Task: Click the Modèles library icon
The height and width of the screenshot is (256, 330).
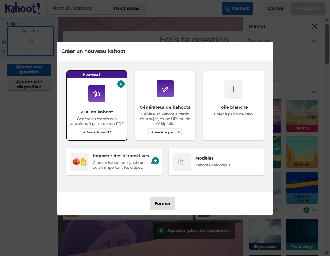Action: point(182,162)
